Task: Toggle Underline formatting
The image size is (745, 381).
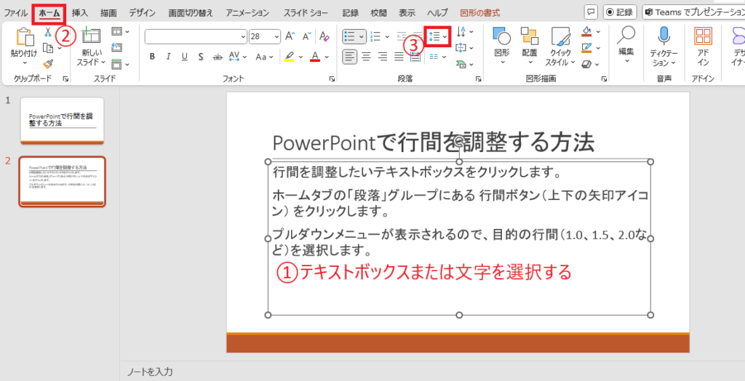Action: click(184, 57)
